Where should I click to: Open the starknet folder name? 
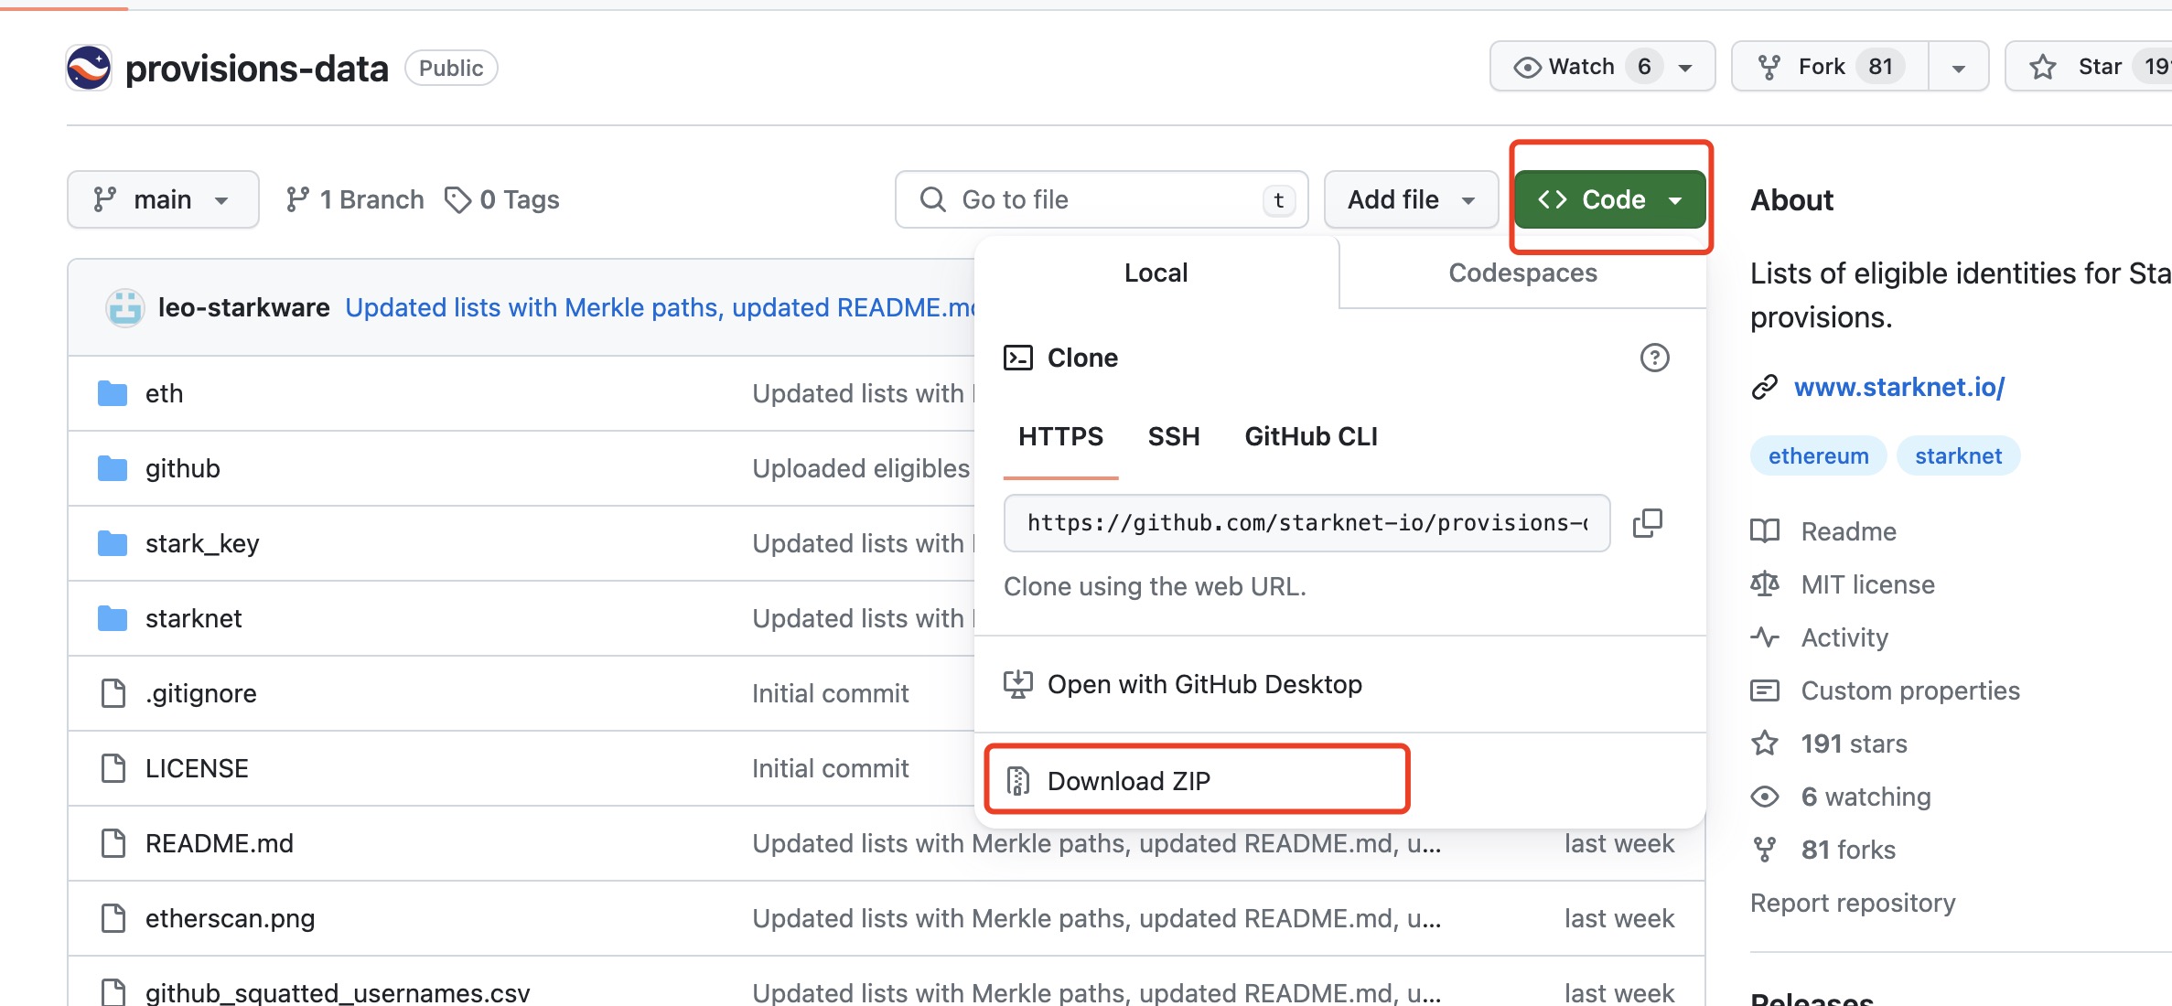tap(193, 619)
